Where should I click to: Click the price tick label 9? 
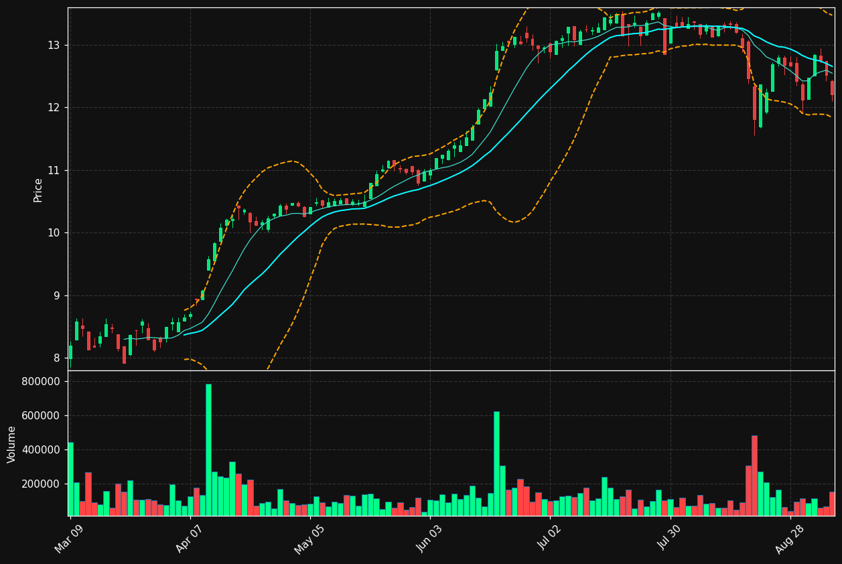pos(57,295)
